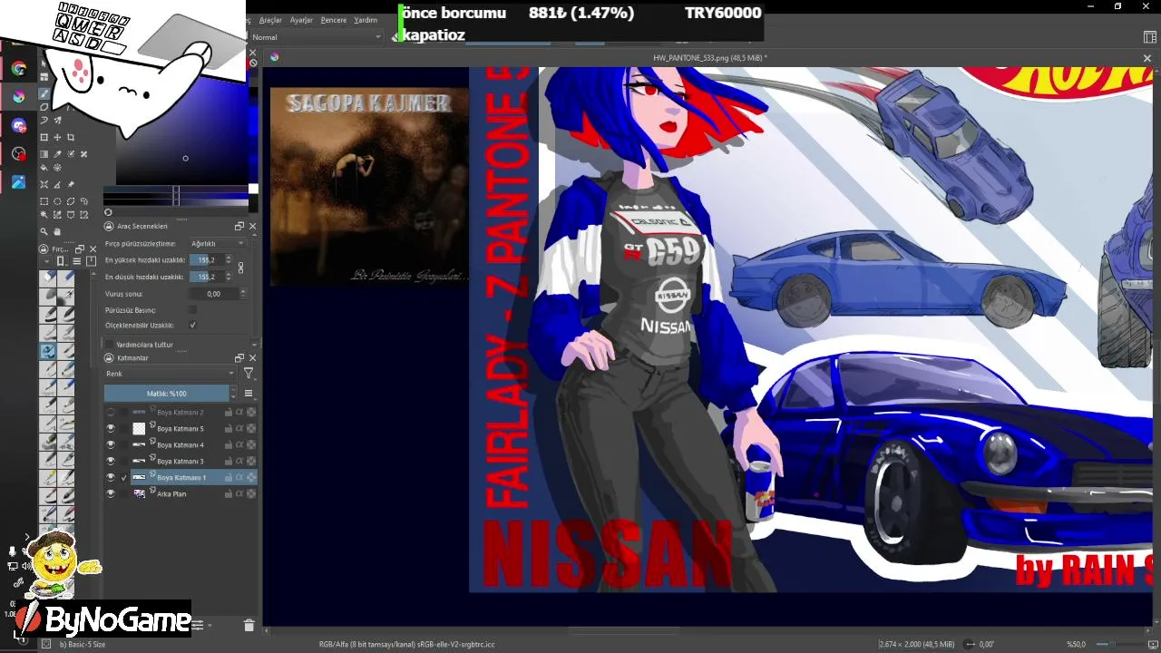Screen dimensions: 1161x653
Task: Hide the Boya Katmanı 4 layer
Action: (x=111, y=444)
